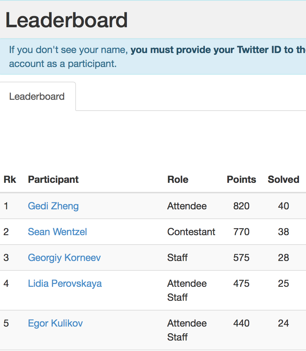Click Georgiy Korneev's Staff role cell
Viewport: 306px width, 351px height.
(x=177, y=258)
